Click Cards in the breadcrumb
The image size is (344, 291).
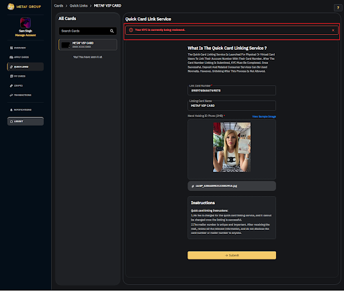click(x=58, y=5)
